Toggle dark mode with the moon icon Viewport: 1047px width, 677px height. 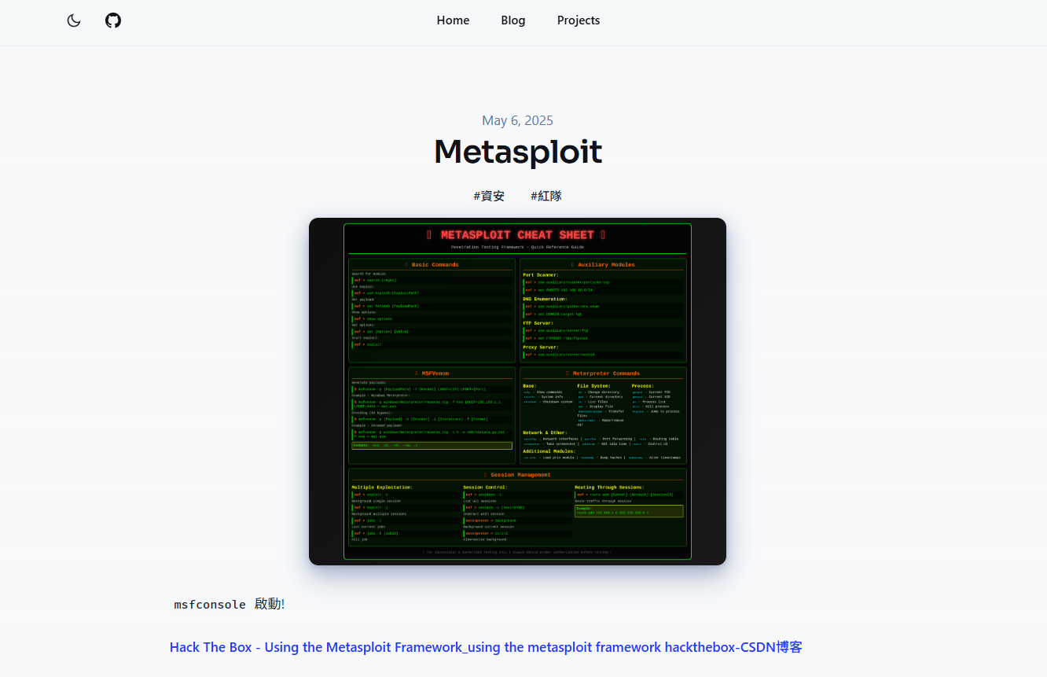(x=74, y=20)
